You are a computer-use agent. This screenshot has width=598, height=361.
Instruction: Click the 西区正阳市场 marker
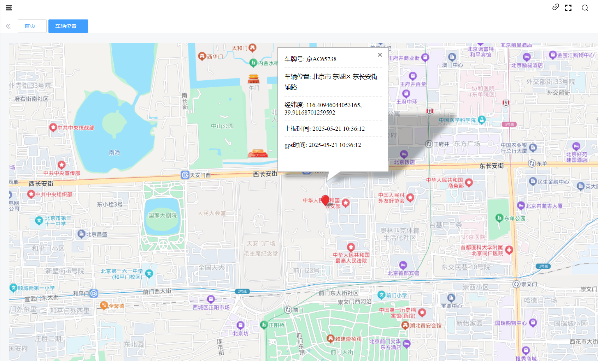pyautogui.click(x=211, y=299)
